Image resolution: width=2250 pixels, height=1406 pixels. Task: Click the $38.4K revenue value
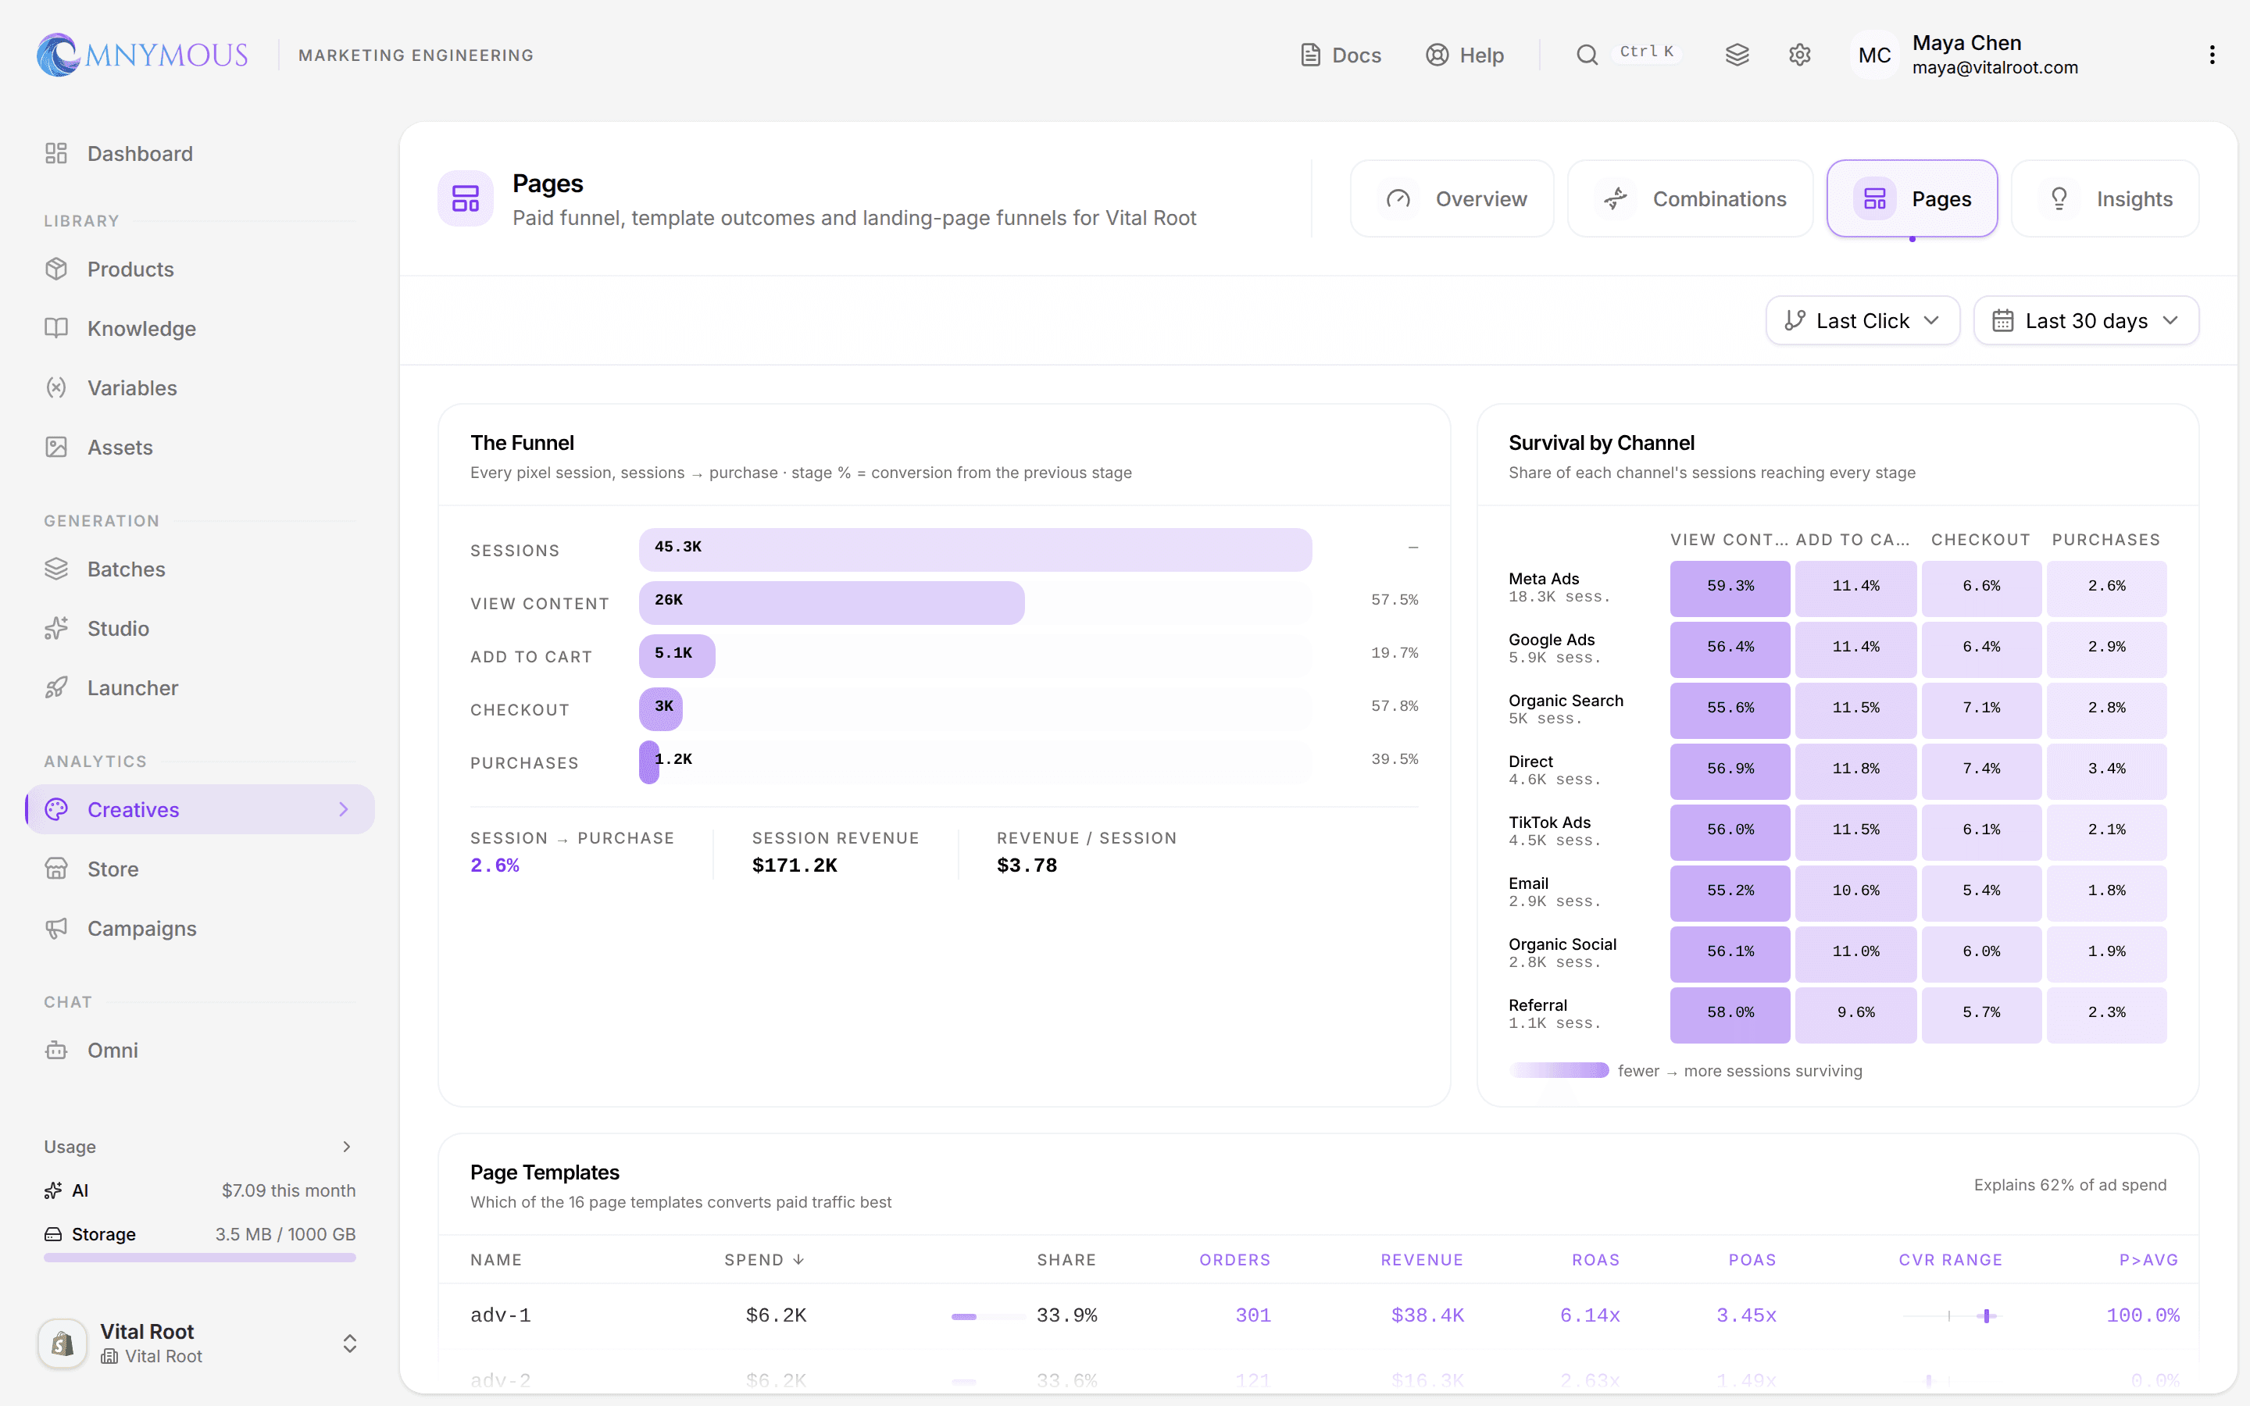click(x=1427, y=1315)
